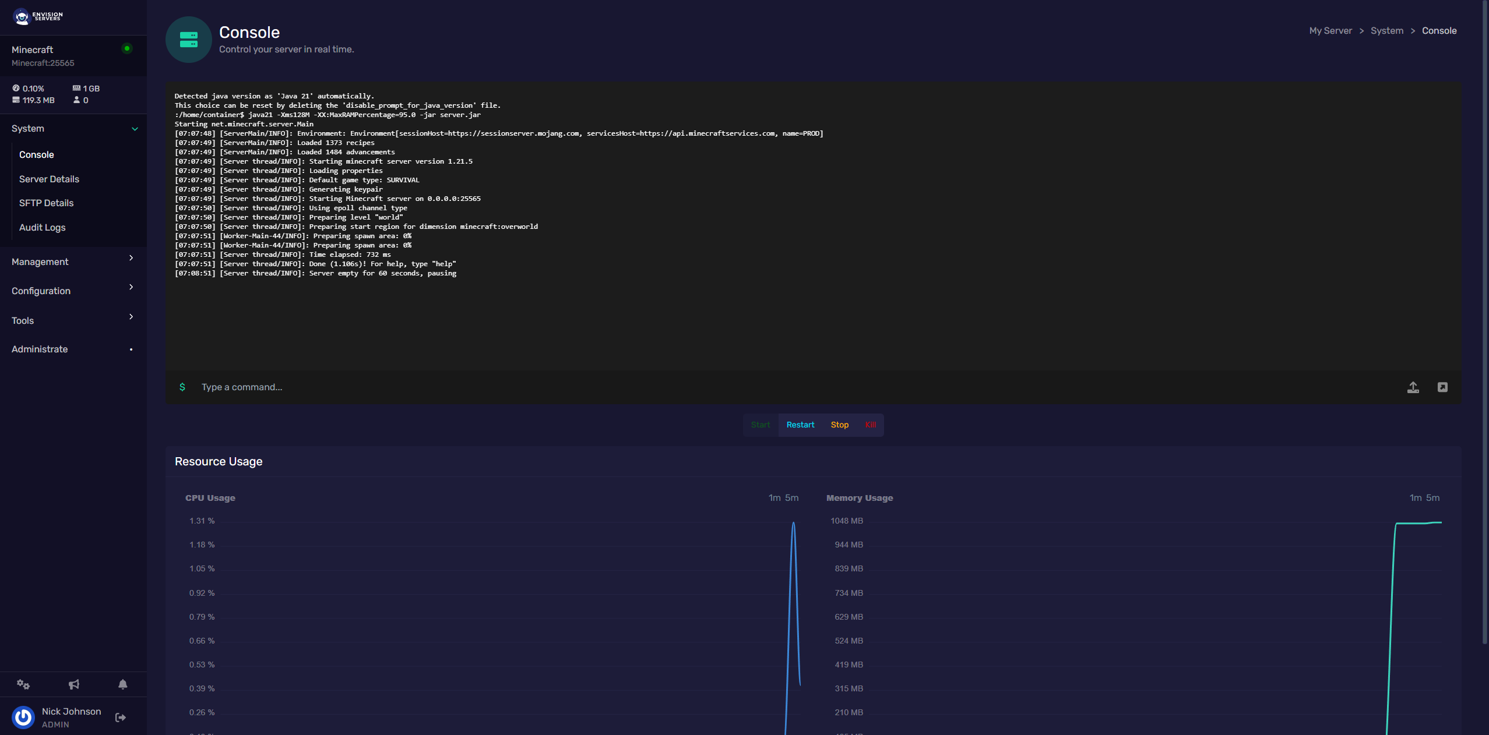Click the 1.31 % axis label
Viewport: 1489px width, 735px height.
click(202, 521)
